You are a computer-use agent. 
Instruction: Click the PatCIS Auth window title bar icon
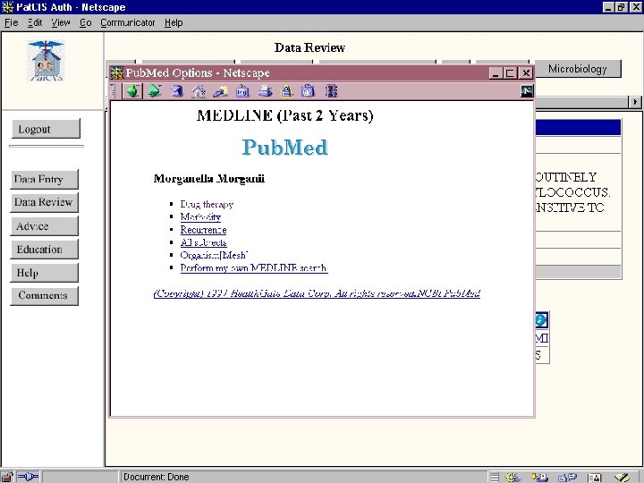pyautogui.click(x=7, y=7)
